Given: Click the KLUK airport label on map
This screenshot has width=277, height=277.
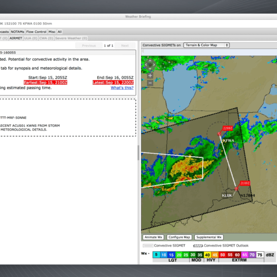Looking at the screenshot, I should point(227,195).
